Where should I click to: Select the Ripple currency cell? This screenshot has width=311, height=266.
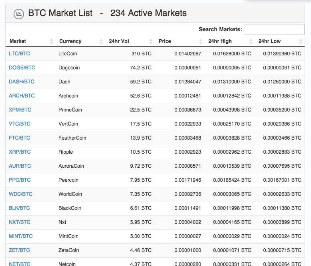(65, 152)
